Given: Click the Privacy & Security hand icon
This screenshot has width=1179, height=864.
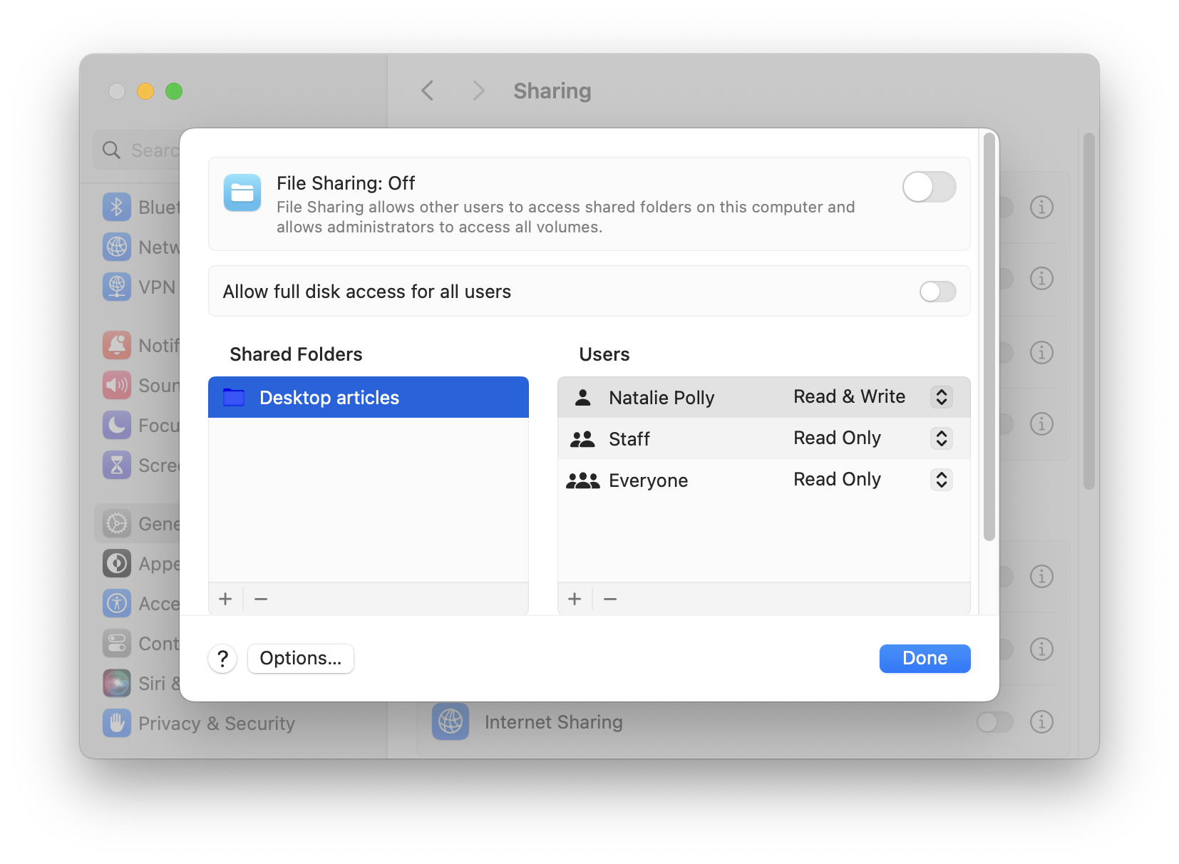Looking at the screenshot, I should click(115, 723).
